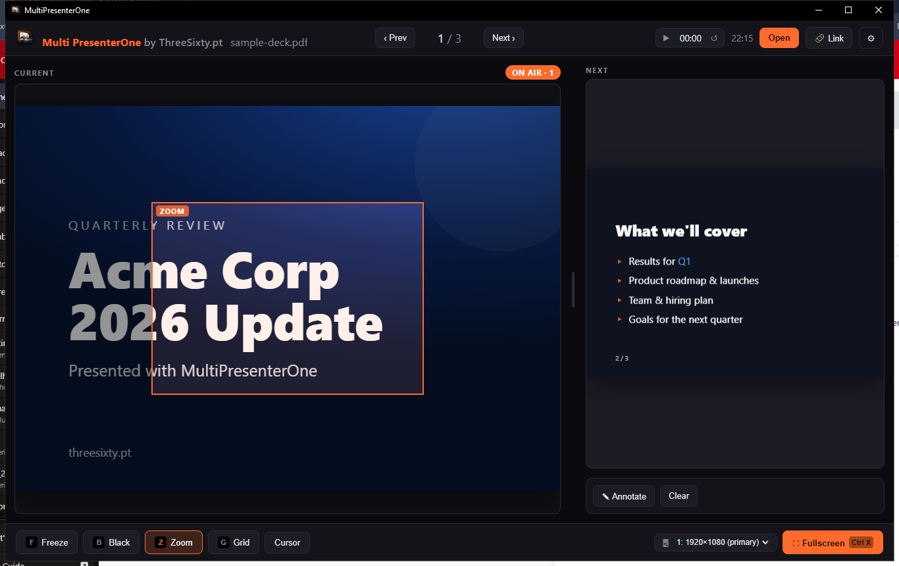Enable the Annotate pen tool
The width and height of the screenshot is (899, 566).
pyautogui.click(x=624, y=496)
